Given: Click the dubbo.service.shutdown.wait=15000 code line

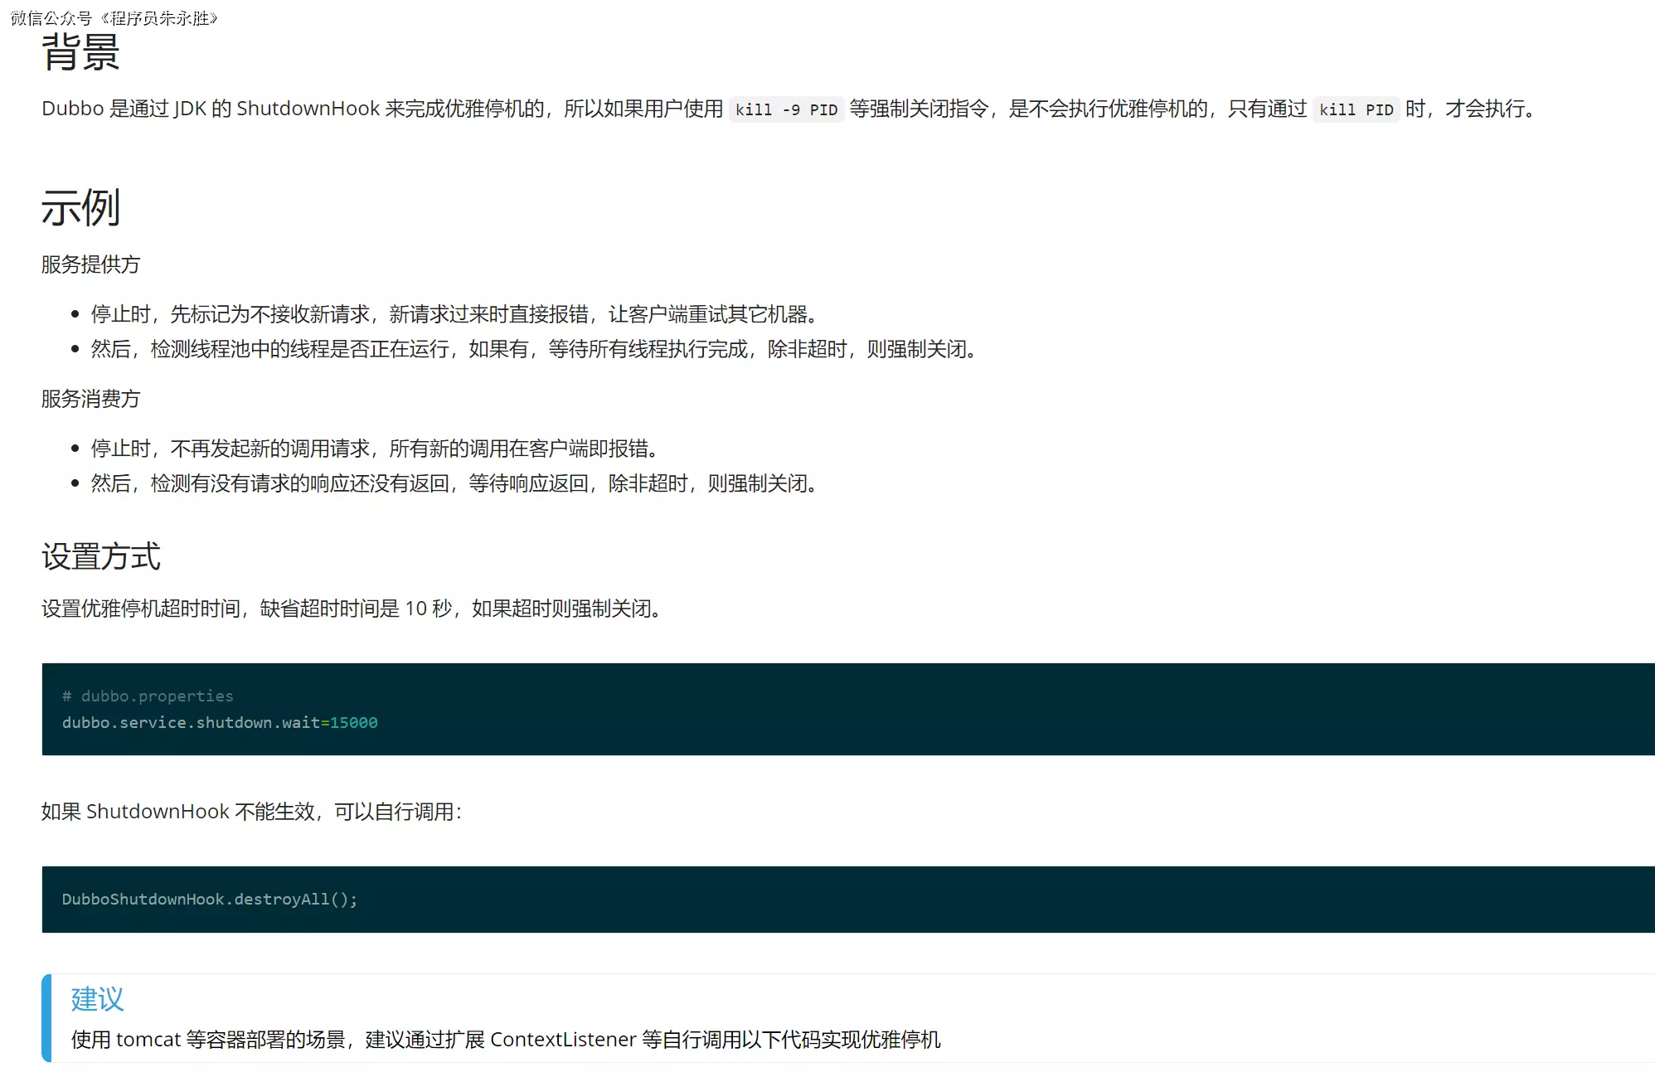Looking at the screenshot, I should [220, 722].
